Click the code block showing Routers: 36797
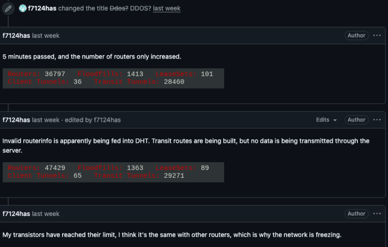Screen dimensions: 388x247 (x=113, y=78)
